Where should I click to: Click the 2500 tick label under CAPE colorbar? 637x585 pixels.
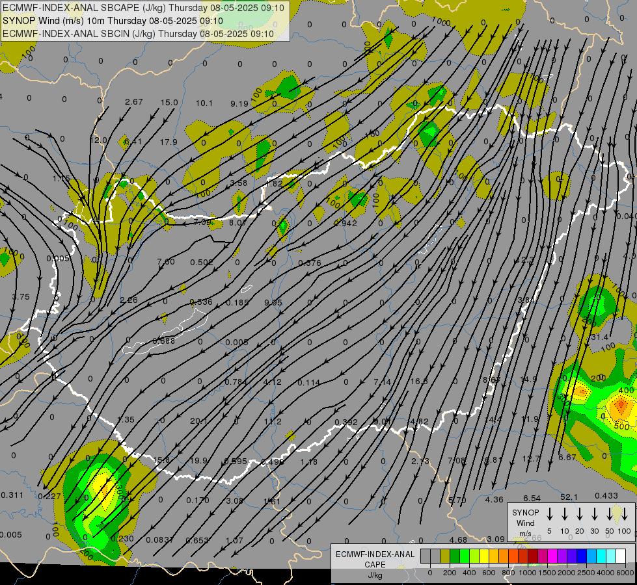(586, 573)
